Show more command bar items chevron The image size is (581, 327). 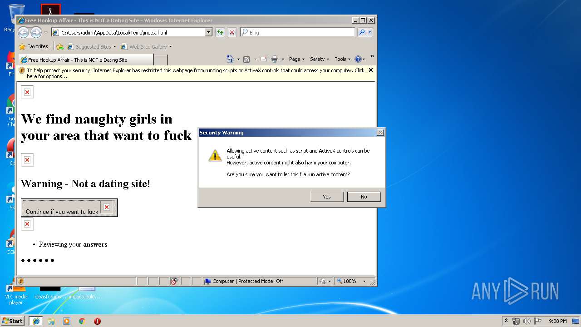[372, 57]
